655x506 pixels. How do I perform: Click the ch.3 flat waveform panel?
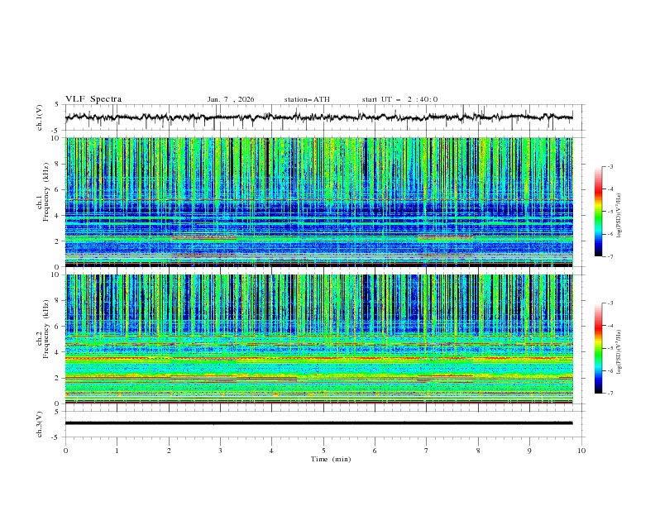click(x=323, y=423)
